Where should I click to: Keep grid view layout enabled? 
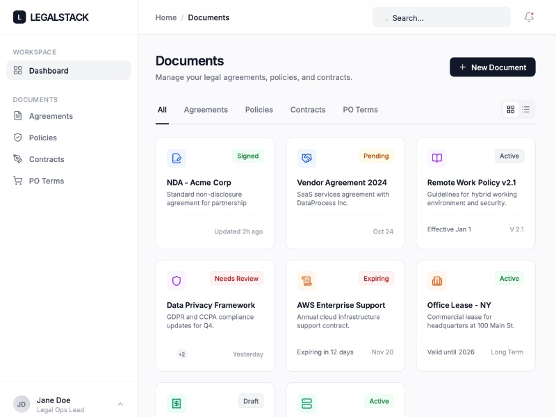pyautogui.click(x=511, y=109)
